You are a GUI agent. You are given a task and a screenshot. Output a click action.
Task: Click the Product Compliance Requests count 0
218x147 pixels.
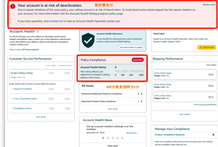(x=213, y=135)
